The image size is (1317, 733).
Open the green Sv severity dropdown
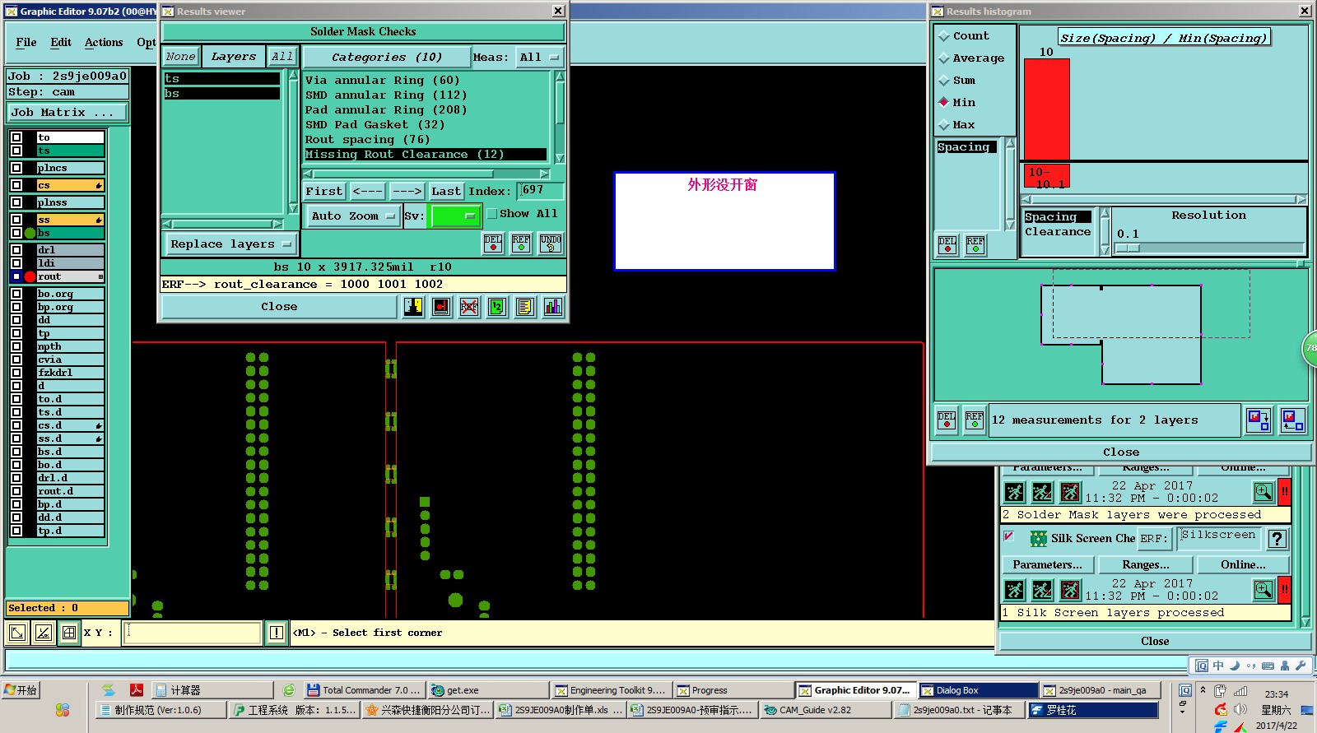454,216
